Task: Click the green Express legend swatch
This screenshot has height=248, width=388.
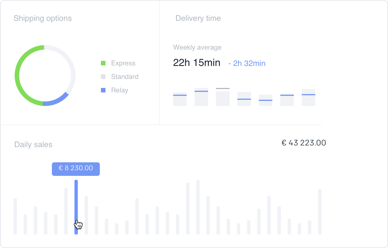Action: [103, 63]
